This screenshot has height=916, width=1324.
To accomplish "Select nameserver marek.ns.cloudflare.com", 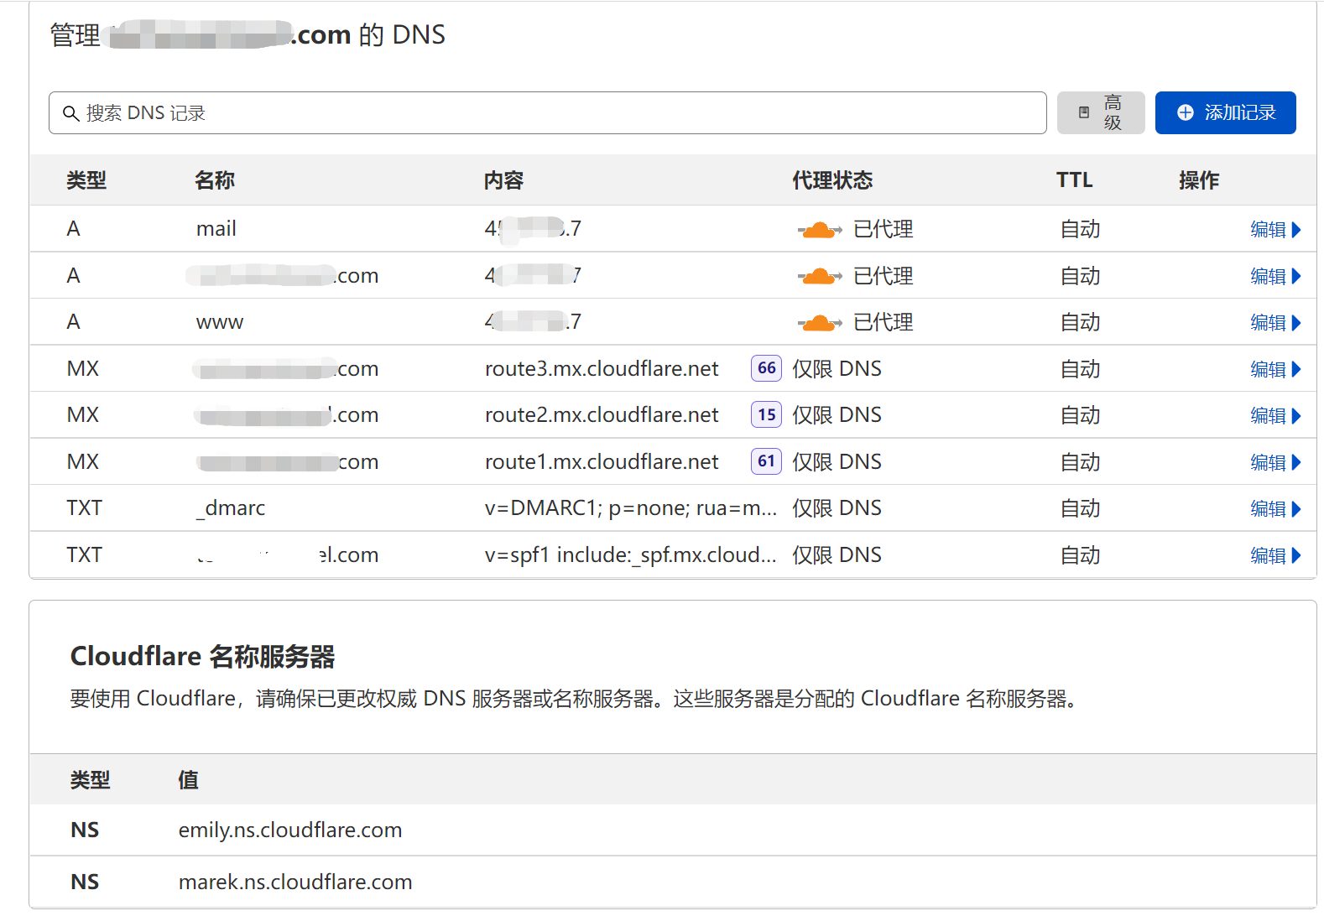I will pyautogui.click(x=295, y=882).
